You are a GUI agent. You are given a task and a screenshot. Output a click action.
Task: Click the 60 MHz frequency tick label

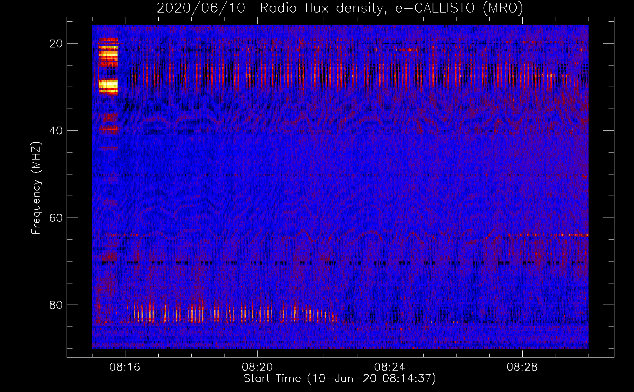pyautogui.click(x=56, y=218)
